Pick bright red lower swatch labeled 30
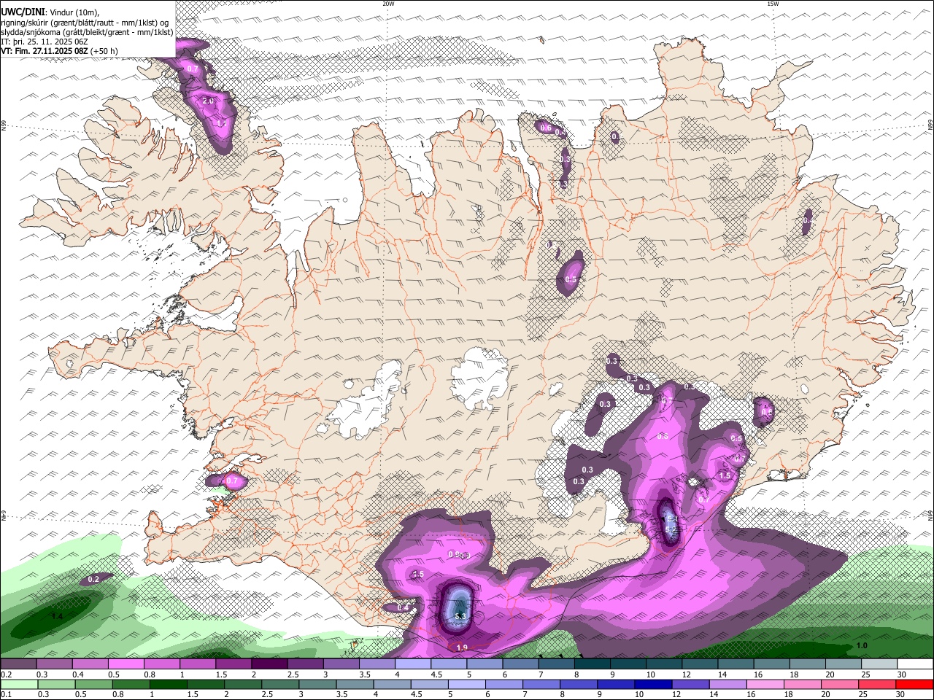Screen dimensions: 934x700 pyautogui.click(x=914, y=685)
